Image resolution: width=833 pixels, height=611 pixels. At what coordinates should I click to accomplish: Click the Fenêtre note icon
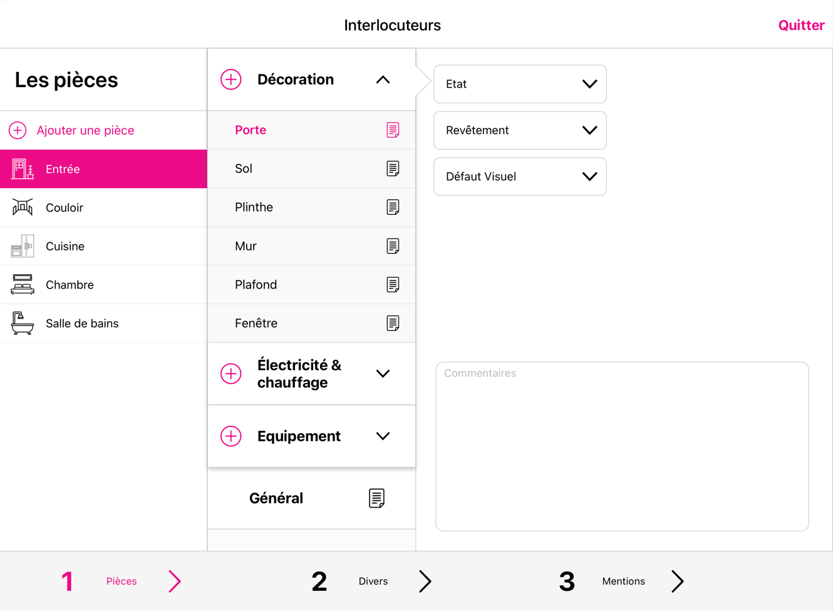point(393,323)
